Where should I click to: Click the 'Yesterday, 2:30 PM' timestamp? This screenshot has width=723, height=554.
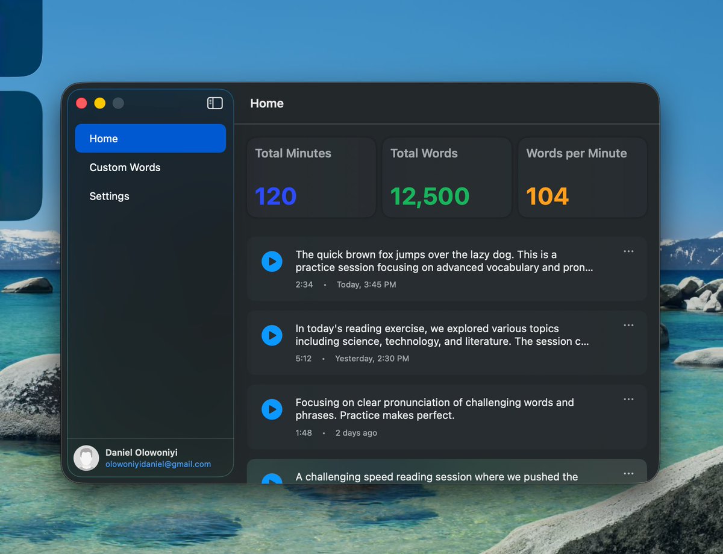372,359
